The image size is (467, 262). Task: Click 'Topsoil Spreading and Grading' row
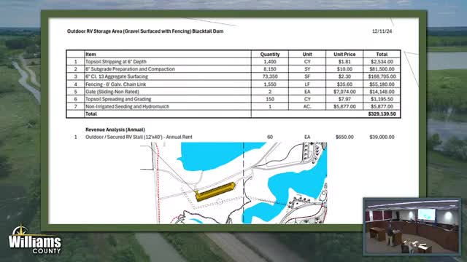[x=233, y=99]
